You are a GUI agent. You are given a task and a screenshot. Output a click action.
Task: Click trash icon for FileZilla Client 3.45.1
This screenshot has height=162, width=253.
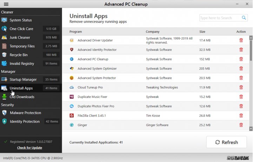point(241,116)
